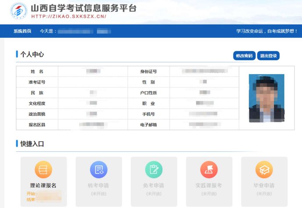
Task: Go to 系统首页 in the navigation bar
Action: 22,31
